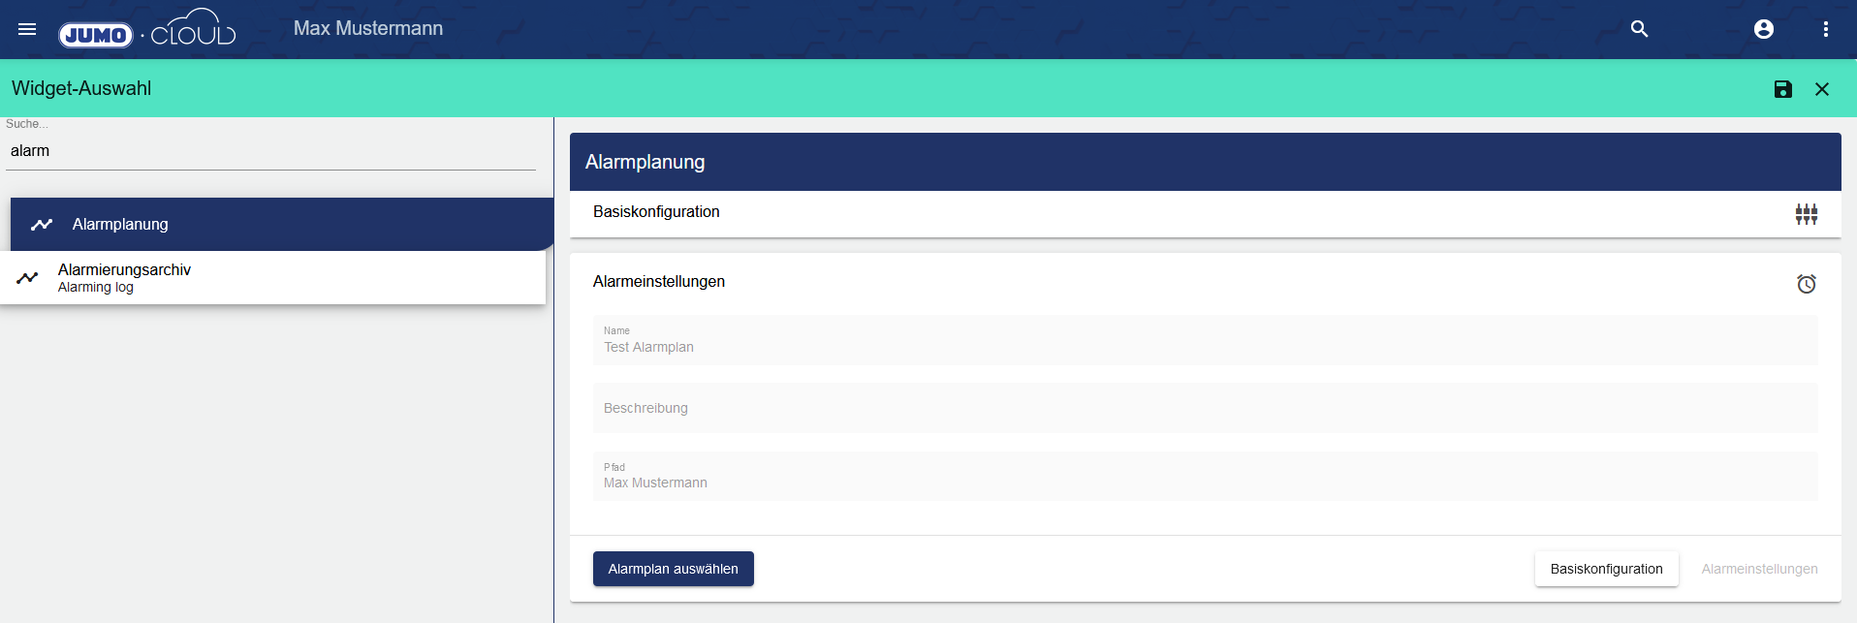This screenshot has height=623, width=1857.
Task: Close the Widget-Auswahl bar
Action: (1821, 89)
